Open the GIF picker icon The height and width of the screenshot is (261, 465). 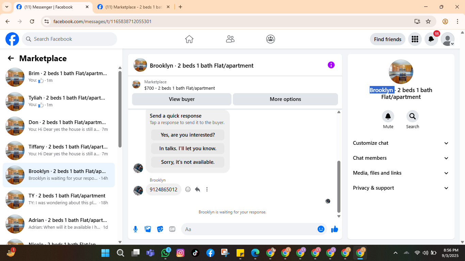[x=172, y=229]
